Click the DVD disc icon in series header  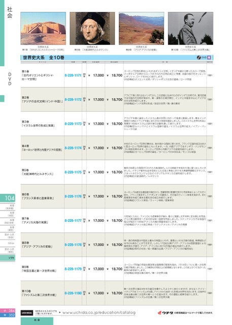198,57
